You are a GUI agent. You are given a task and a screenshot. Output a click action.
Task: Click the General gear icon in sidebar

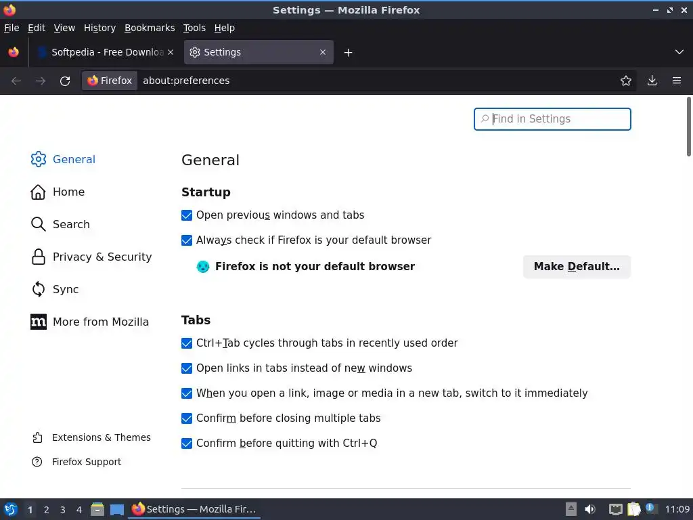[39, 159]
